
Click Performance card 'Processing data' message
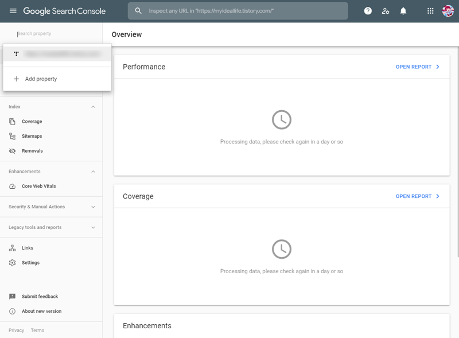point(282,142)
